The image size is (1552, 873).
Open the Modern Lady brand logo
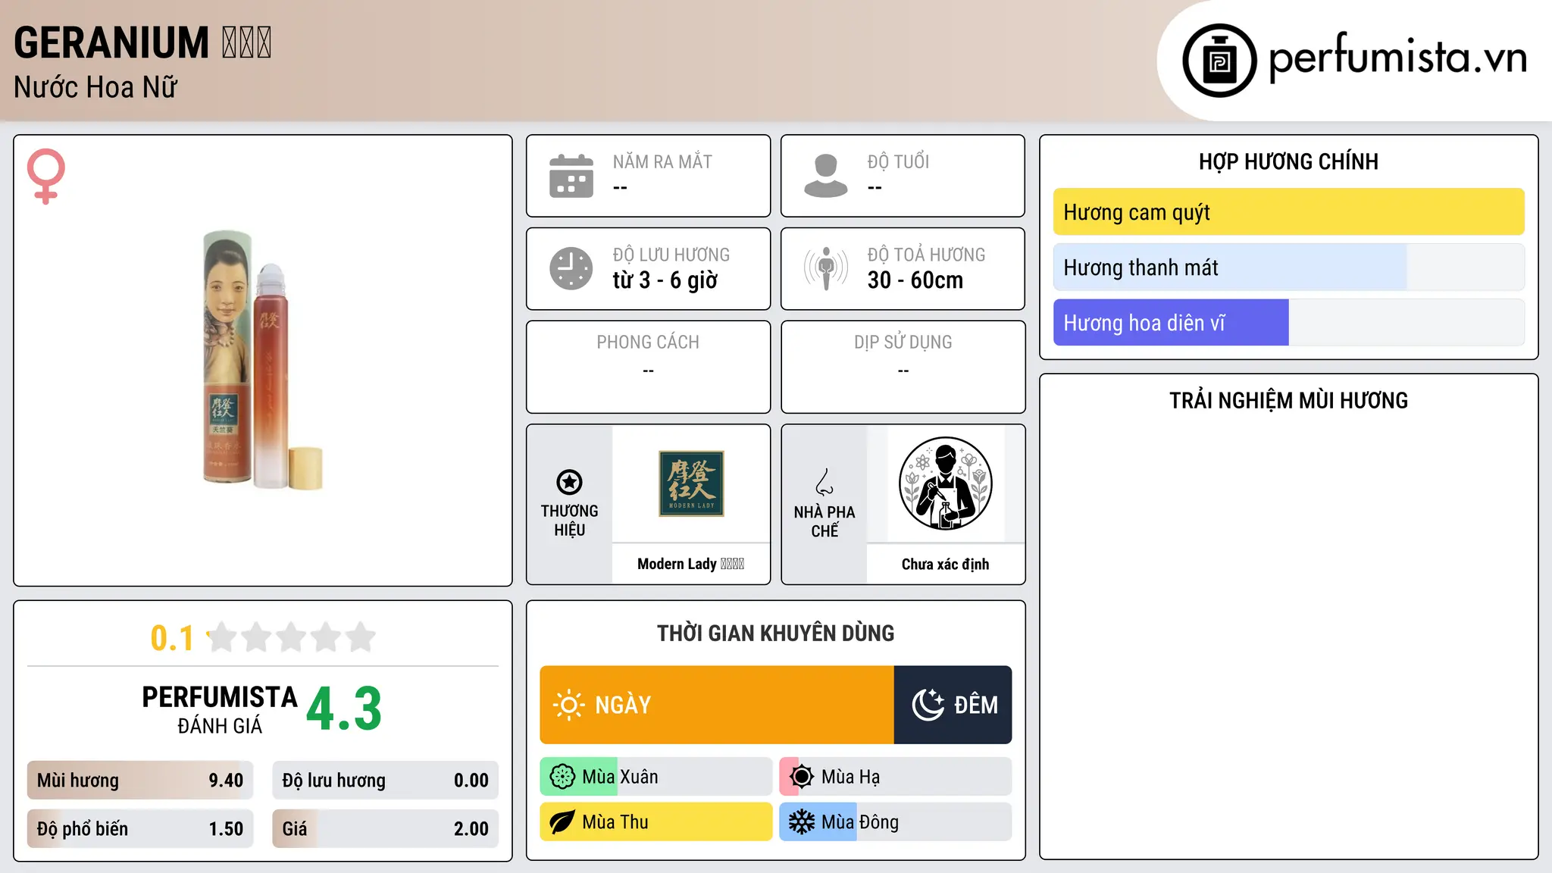[x=691, y=483]
